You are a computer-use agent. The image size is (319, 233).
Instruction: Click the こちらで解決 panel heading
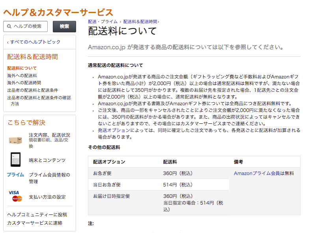pyautogui.click(x=26, y=123)
